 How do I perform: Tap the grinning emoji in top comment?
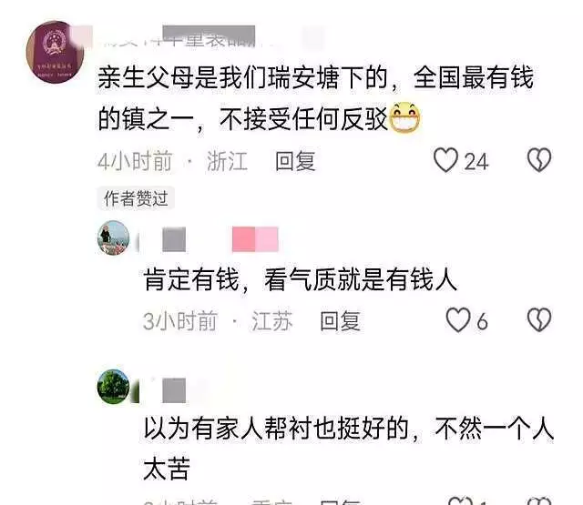point(404,118)
